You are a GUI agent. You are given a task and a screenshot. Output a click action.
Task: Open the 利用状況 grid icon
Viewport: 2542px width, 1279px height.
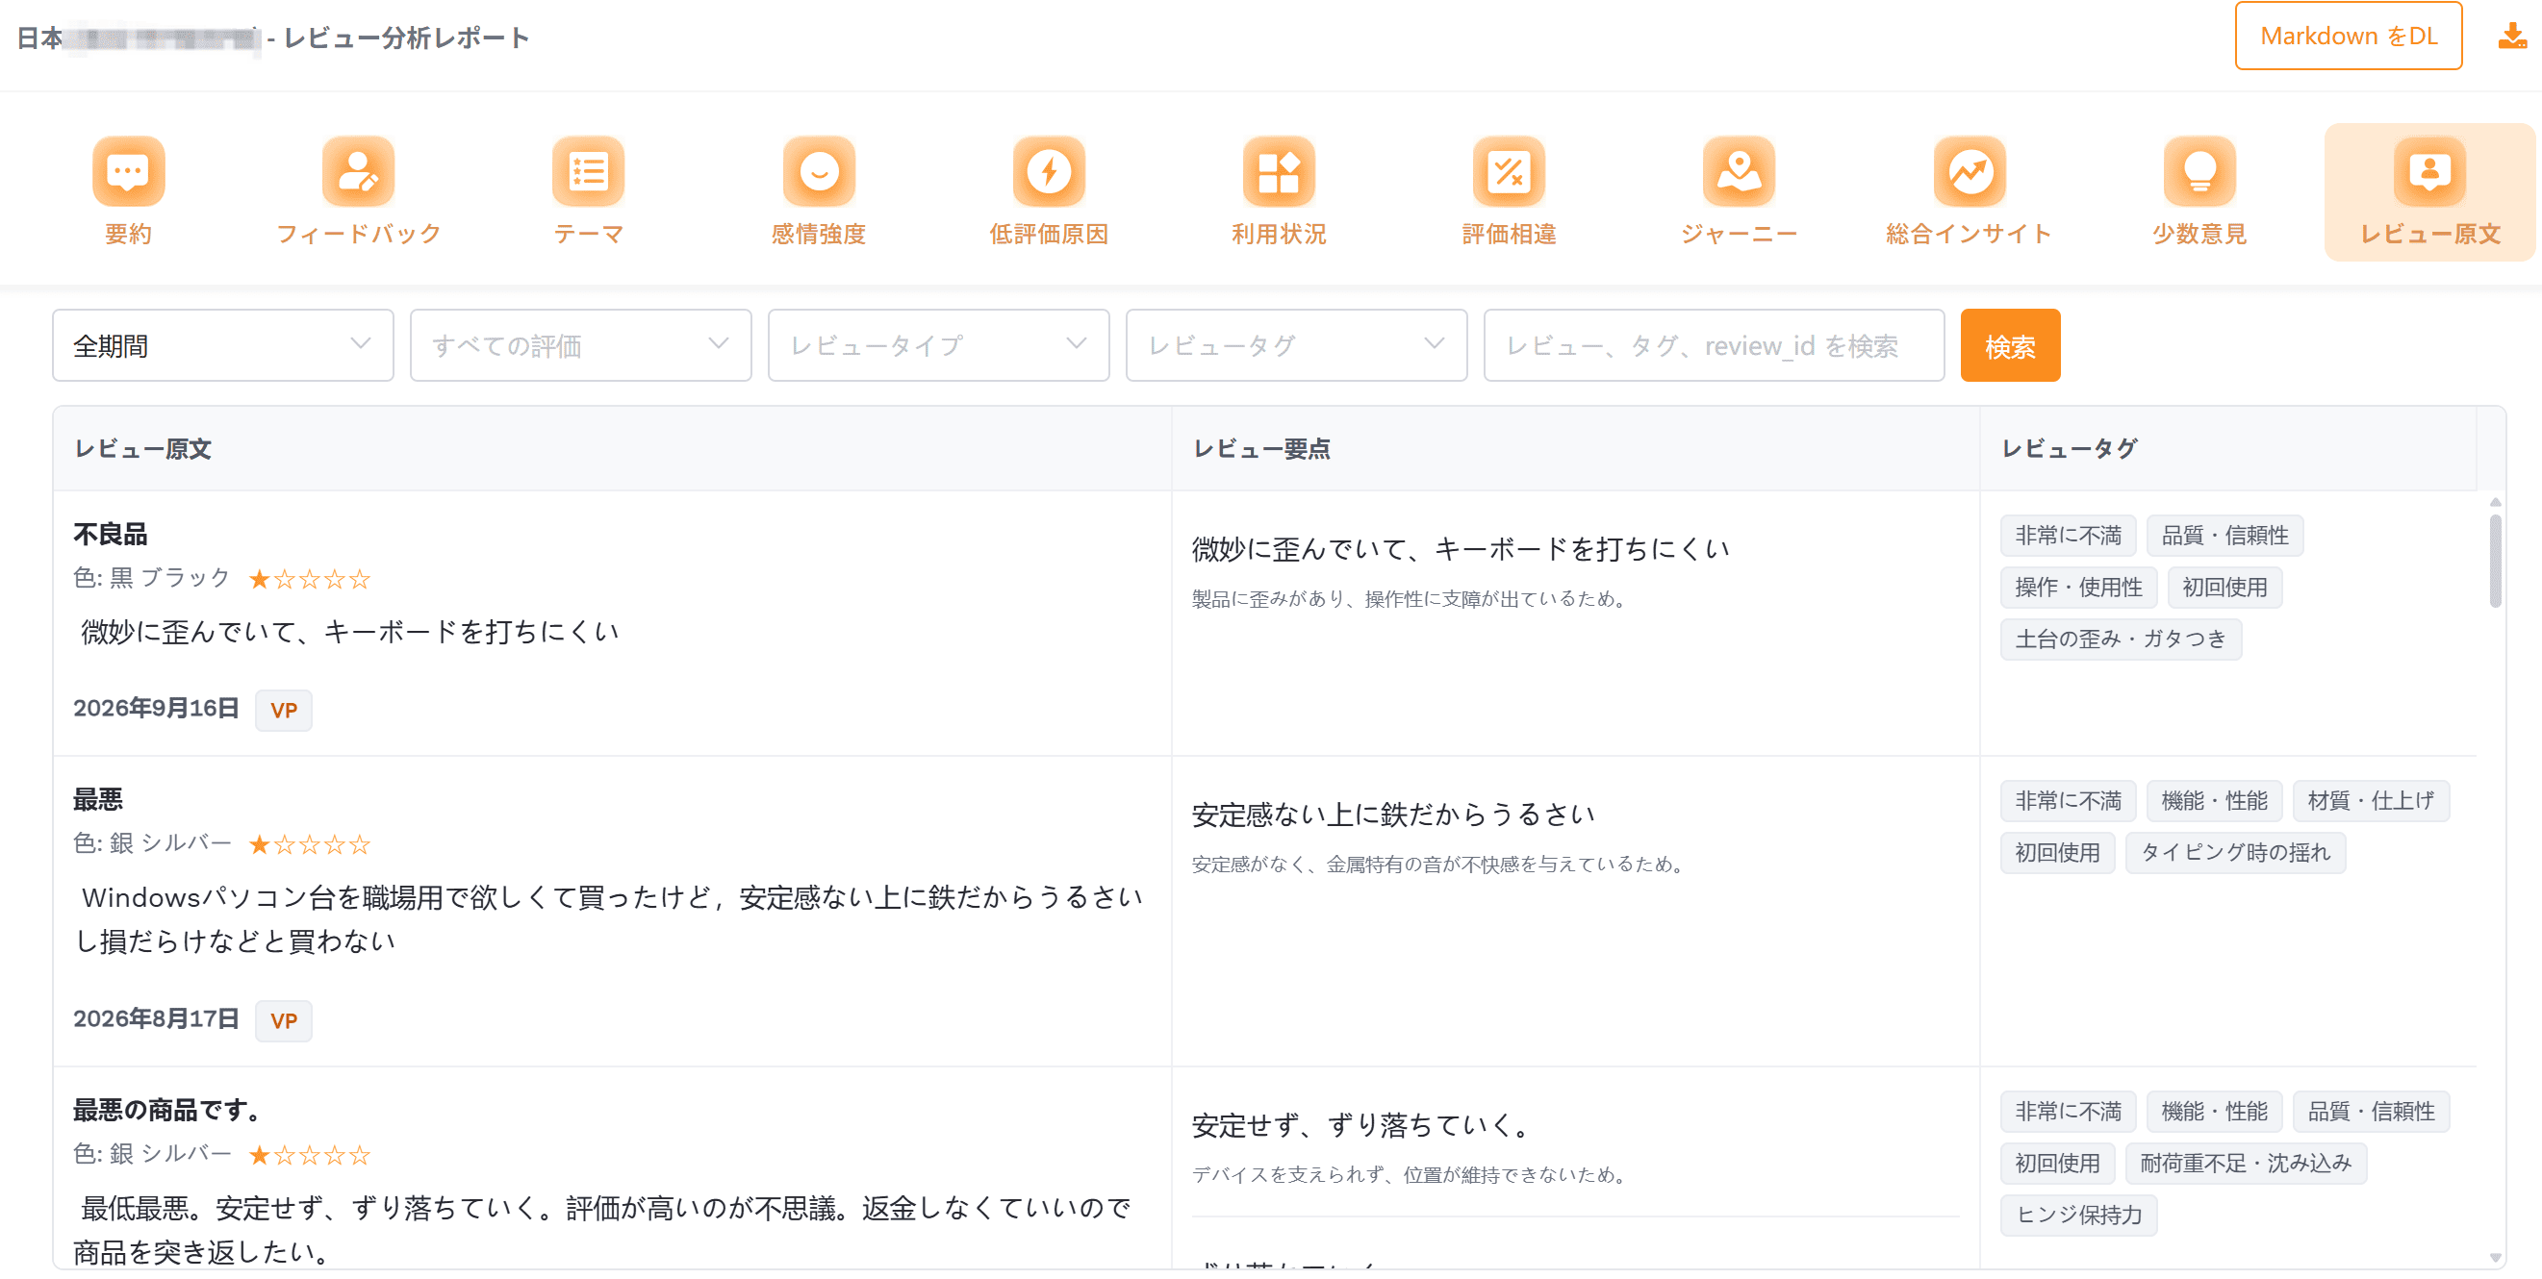click(x=1279, y=171)
